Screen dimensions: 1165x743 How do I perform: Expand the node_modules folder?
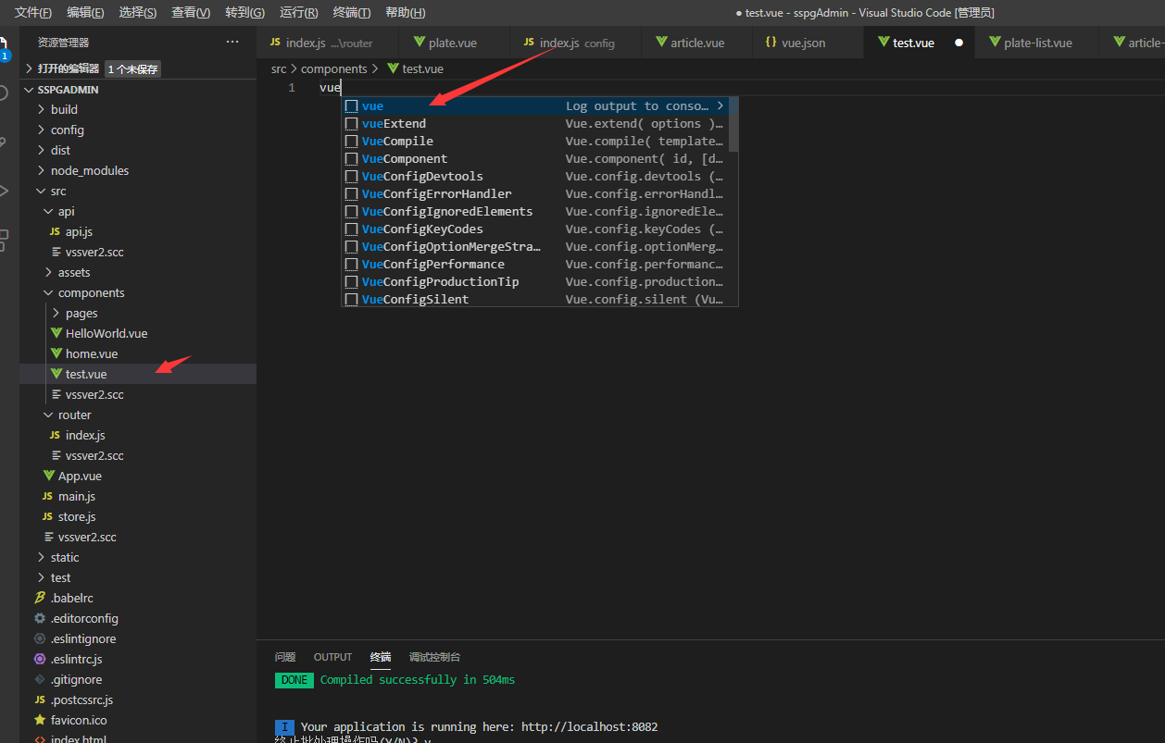[x=41, y=170]
